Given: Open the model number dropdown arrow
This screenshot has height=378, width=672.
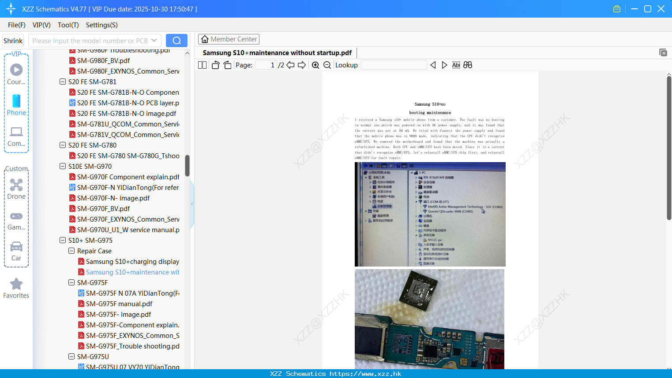Looking at the screenshot, I should point(154,41).
